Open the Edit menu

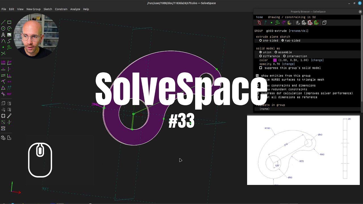coord(11,9)
